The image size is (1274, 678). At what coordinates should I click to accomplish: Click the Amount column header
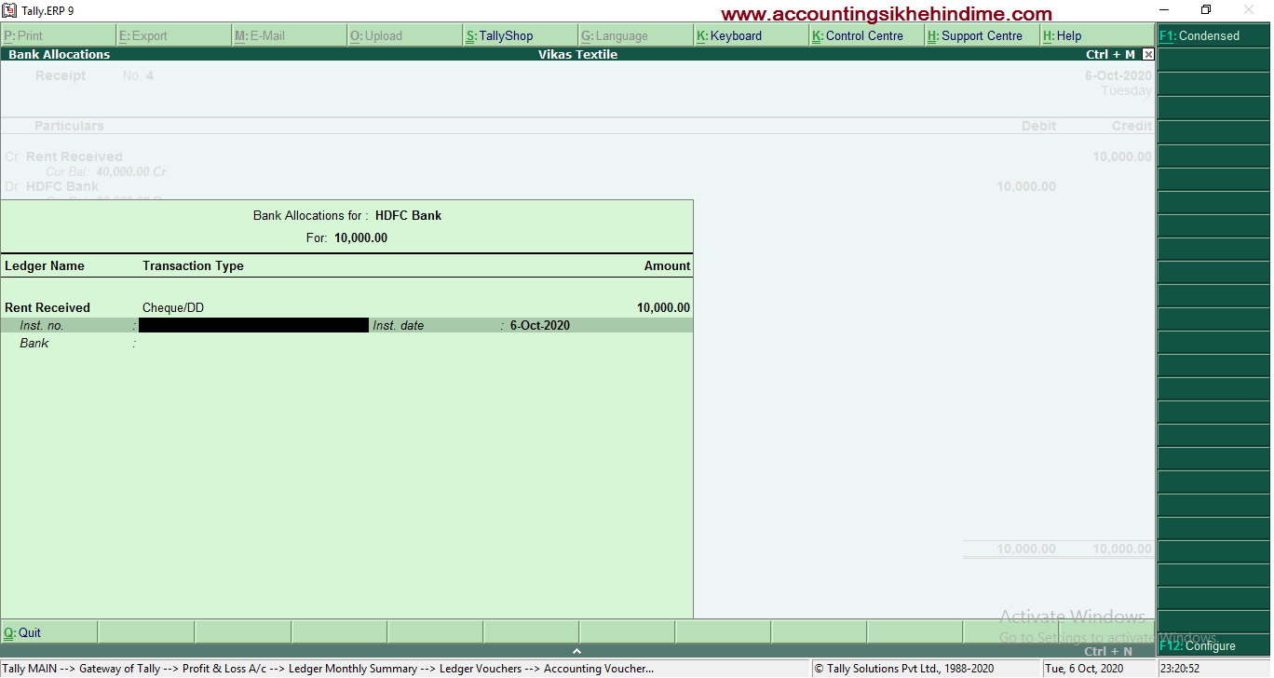coord(667,265)
